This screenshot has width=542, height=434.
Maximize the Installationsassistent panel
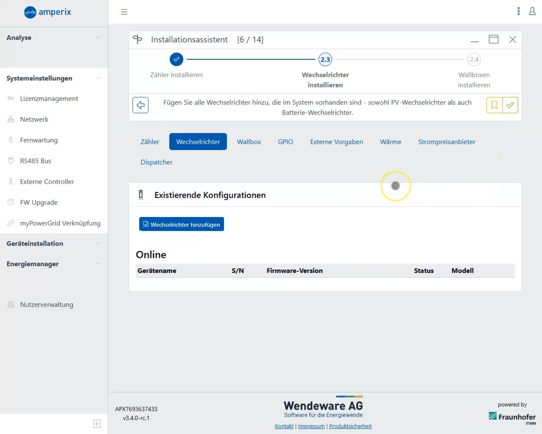point(494,39)
